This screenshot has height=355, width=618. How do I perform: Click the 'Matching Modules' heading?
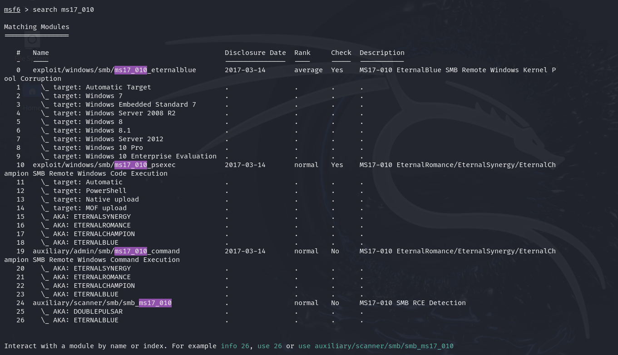click(37, 27)
